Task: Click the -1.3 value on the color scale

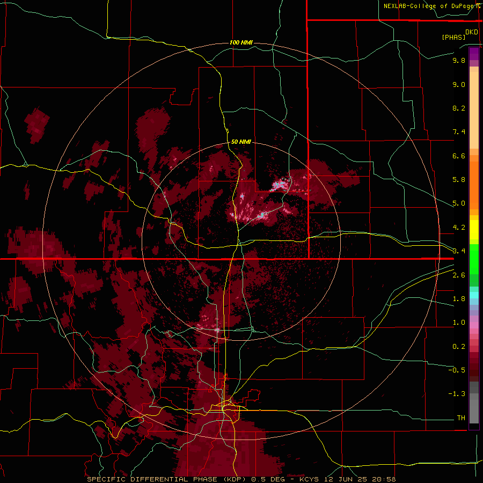Action: (457, 394)
